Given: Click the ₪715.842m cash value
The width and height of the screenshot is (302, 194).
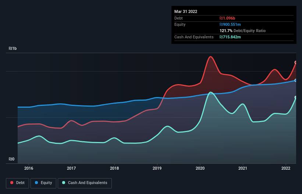Looking at the screenshot, I should (230, 37).
